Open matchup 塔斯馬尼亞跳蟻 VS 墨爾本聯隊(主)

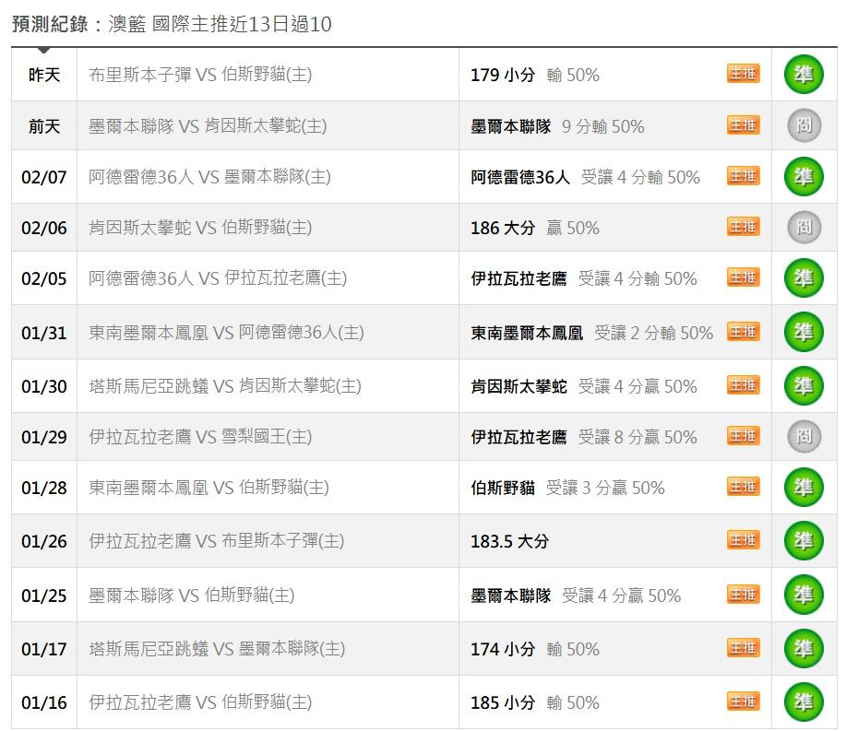217,649
